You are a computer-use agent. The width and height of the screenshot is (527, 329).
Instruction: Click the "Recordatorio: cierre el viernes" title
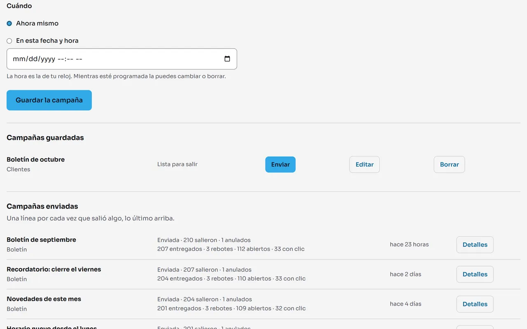(54, 269)
